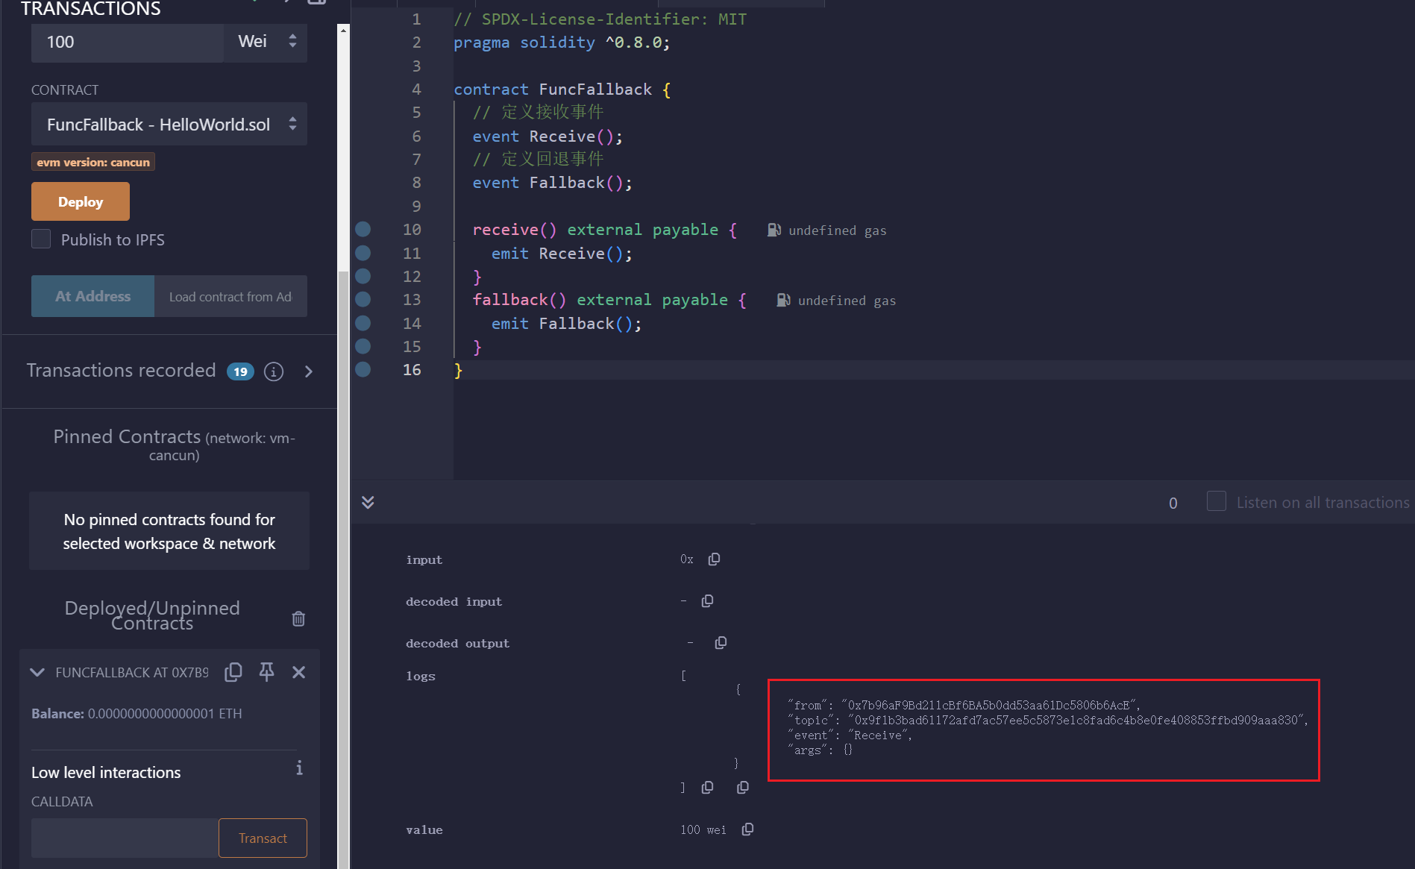This screenshot has width=1415, height=869.
Task: Open the Wei unit dropdown
Action: tap(266, 42)
